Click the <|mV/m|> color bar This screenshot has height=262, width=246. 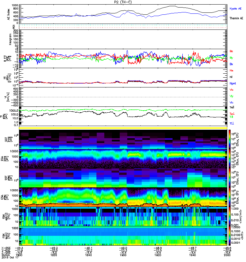coord(230,216)
